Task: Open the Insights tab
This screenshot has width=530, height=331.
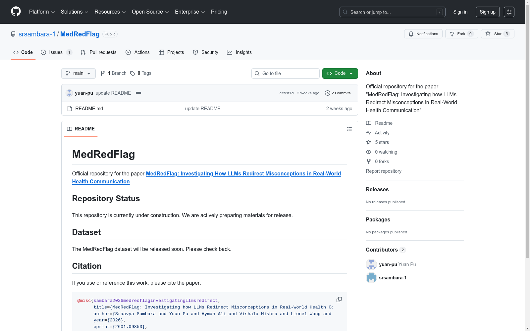Action: click(x=239, y=52)
